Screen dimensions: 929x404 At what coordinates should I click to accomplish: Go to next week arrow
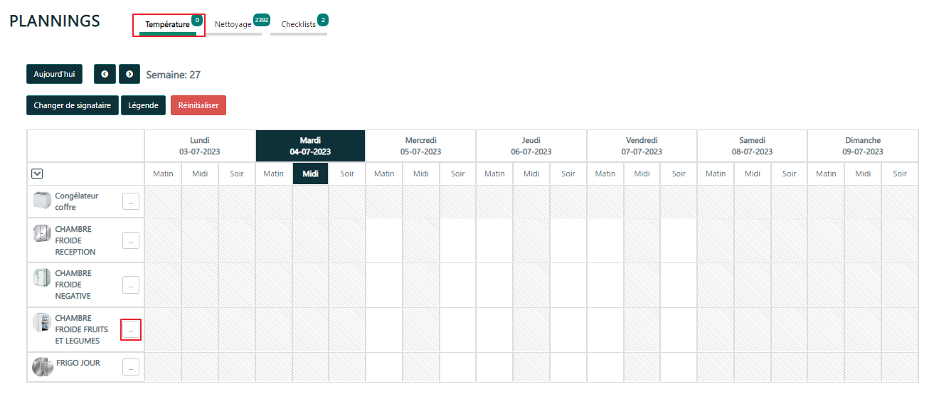129,74
